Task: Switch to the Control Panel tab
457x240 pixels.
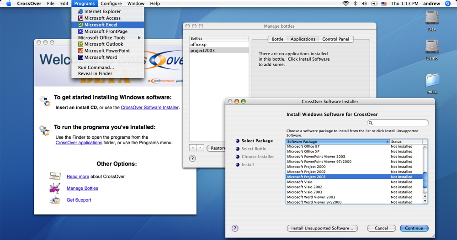Action: 336,39
